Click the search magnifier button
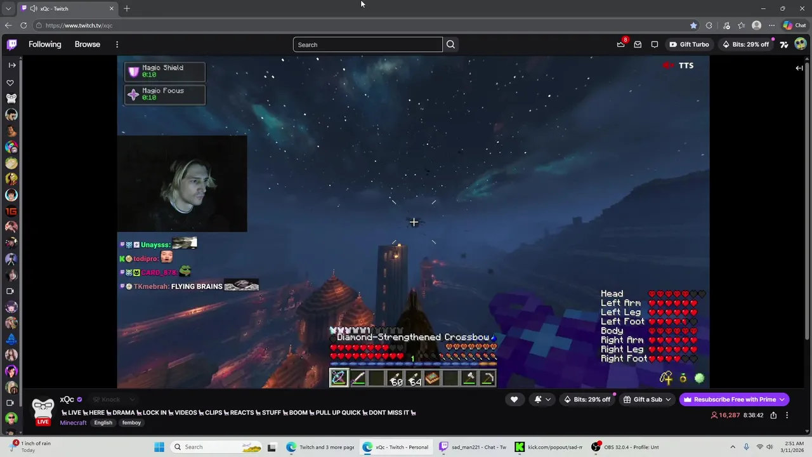The height and width of the screenshot is (457, 812). pos(450,44)
